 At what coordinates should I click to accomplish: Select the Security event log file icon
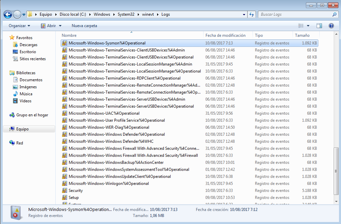65,191
